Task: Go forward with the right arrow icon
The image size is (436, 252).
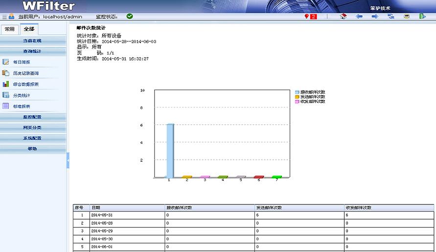Action: (375, 16)
